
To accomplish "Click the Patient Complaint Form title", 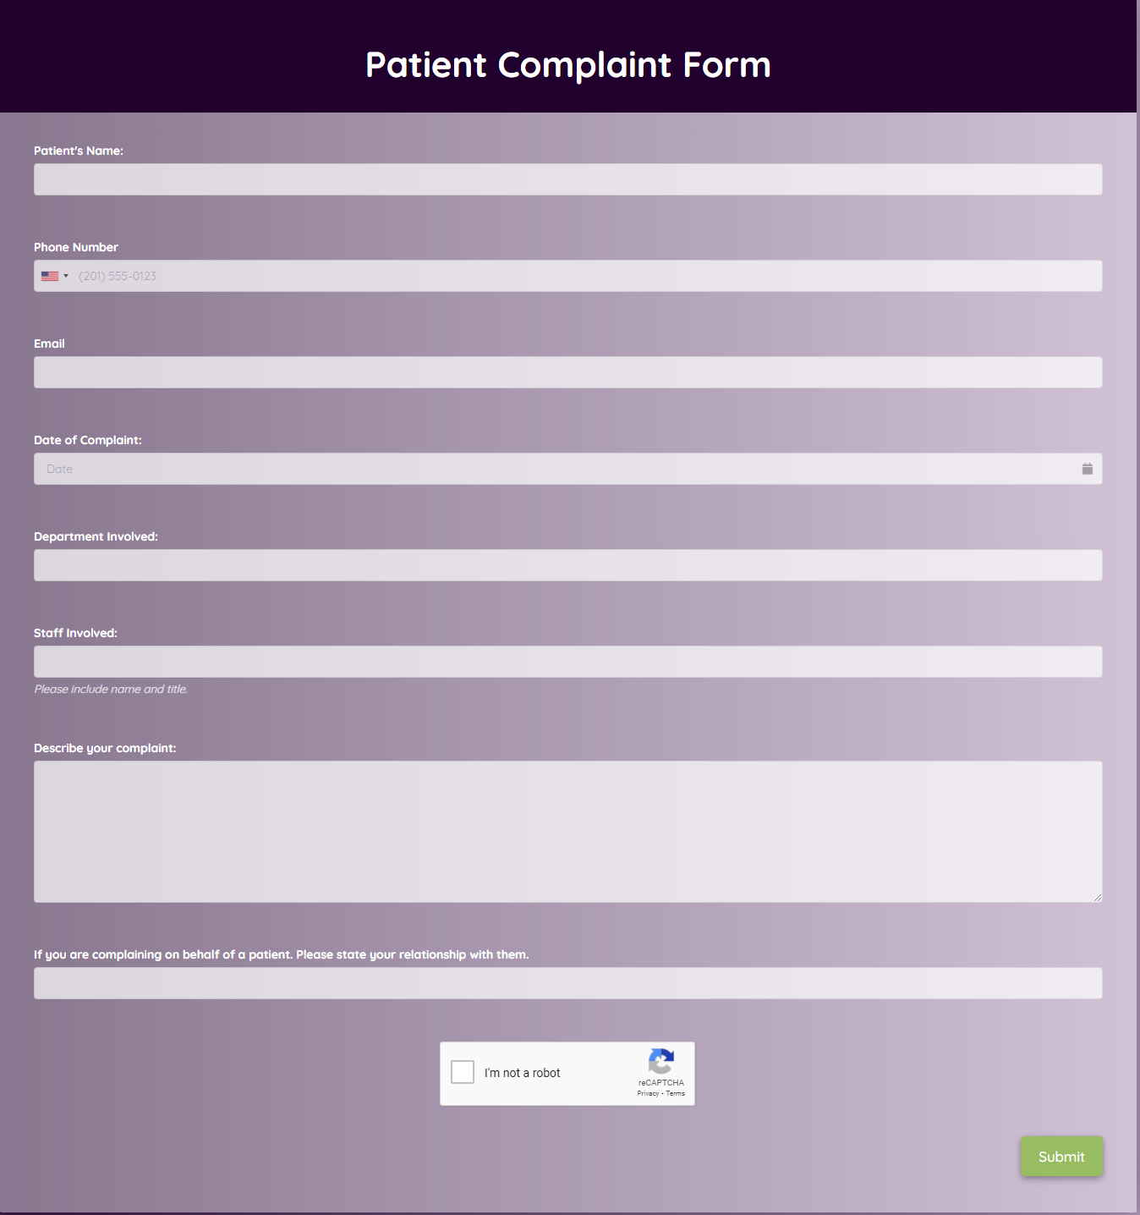I will tap(567, 65).
